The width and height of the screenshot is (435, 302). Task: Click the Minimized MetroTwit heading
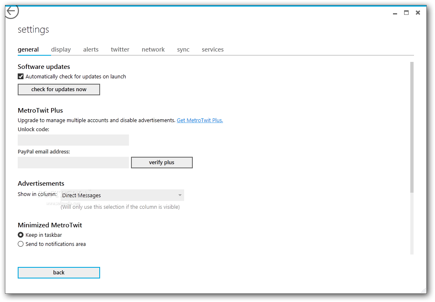(50, 225)
